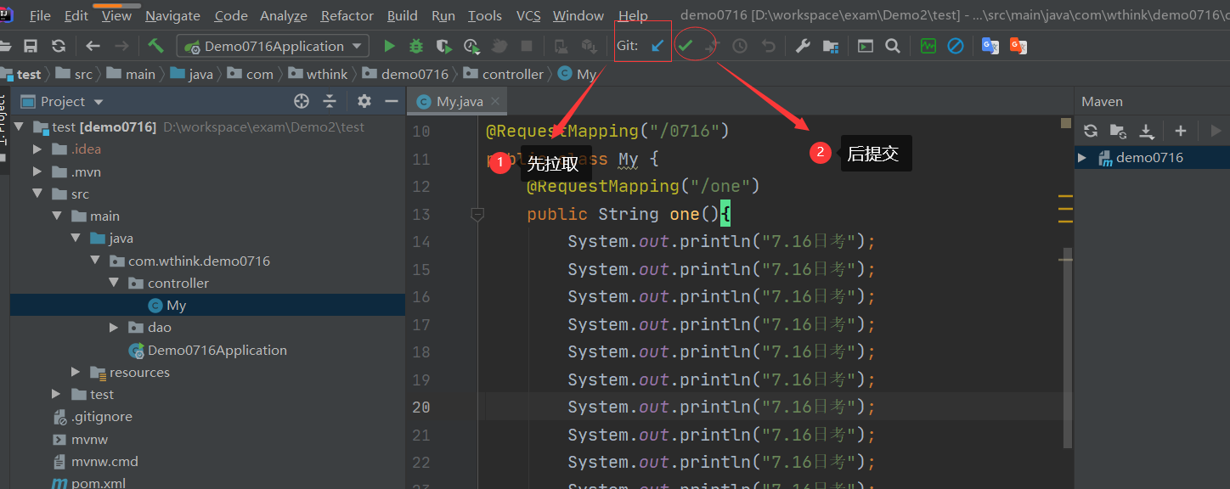The width and height of the screenshot is (1230, 489).
Task: Click the blue Google Translate icon
Action: 990,46
